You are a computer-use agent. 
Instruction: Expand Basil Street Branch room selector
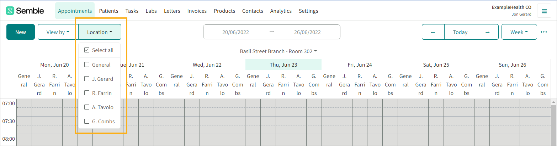(278, 51)
